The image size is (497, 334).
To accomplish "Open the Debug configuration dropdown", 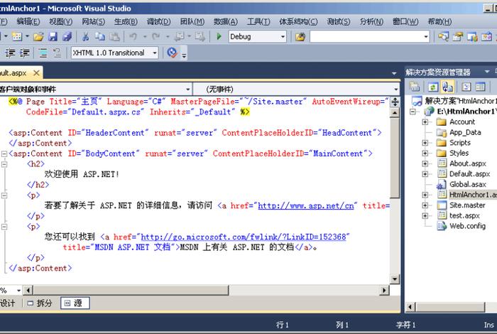I will 283,37.
